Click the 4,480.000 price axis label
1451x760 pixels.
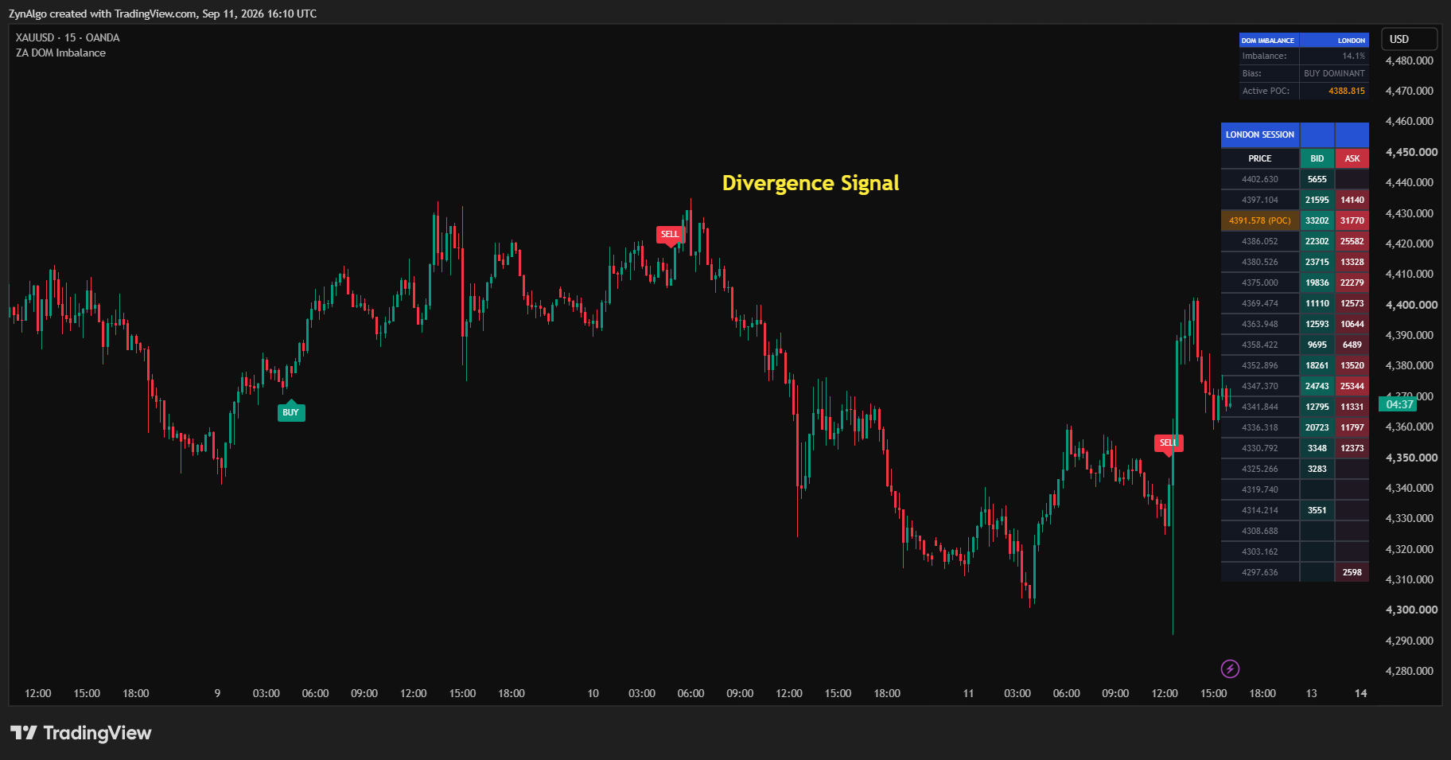[x=1409, y=60]
